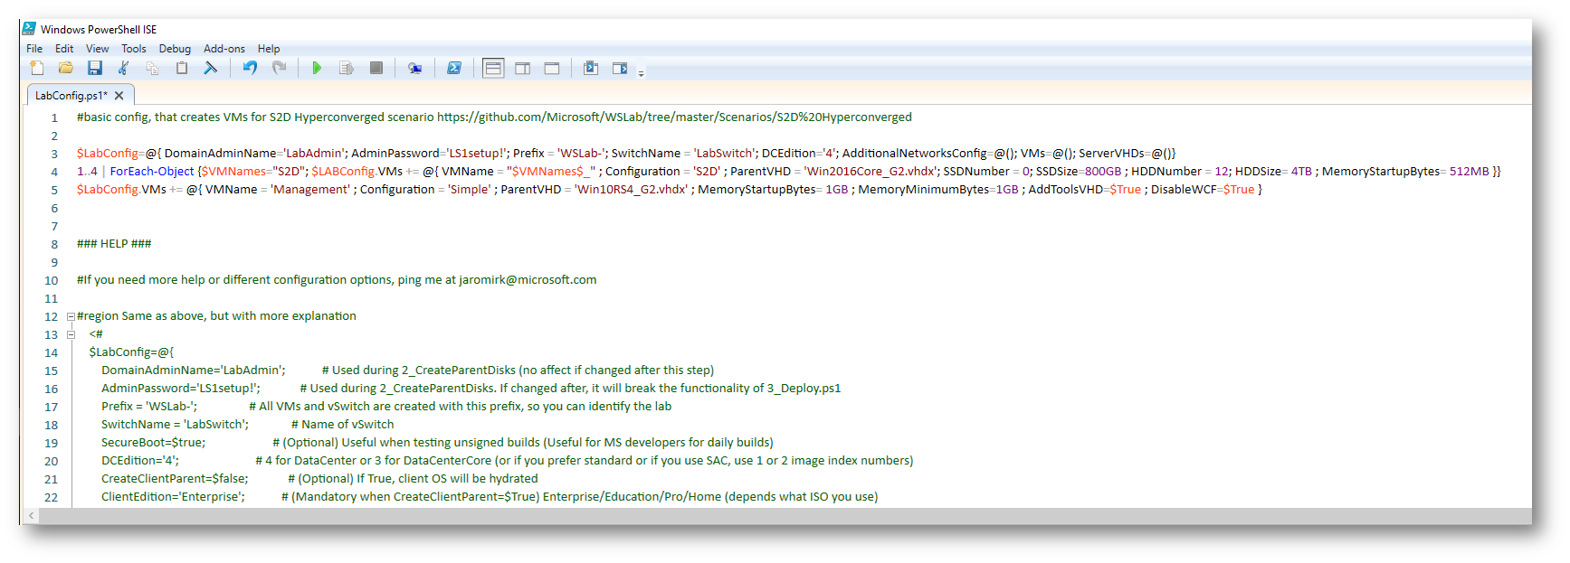Screen dimensions: 1570x563
Task: Open the toolbar overflow options arrow
Action: point(642,73)
